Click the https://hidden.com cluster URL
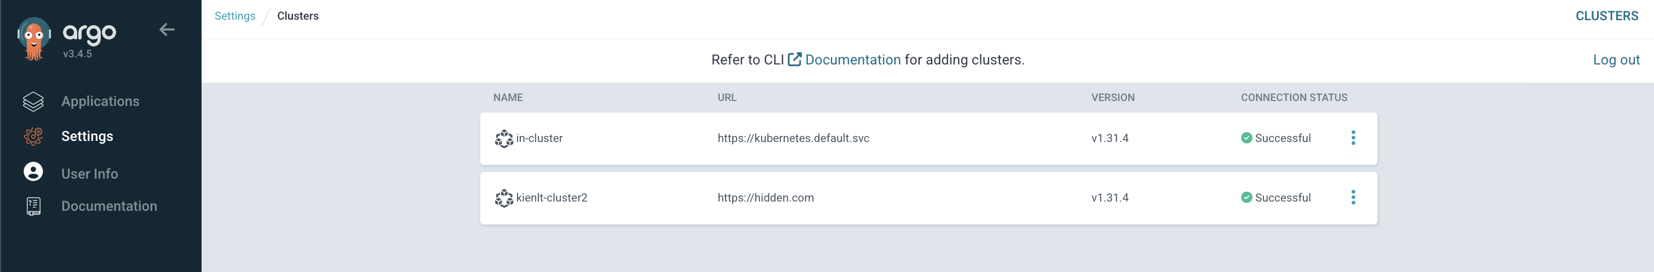Viewport: 1654px width, 272px height. coord(765,198)
